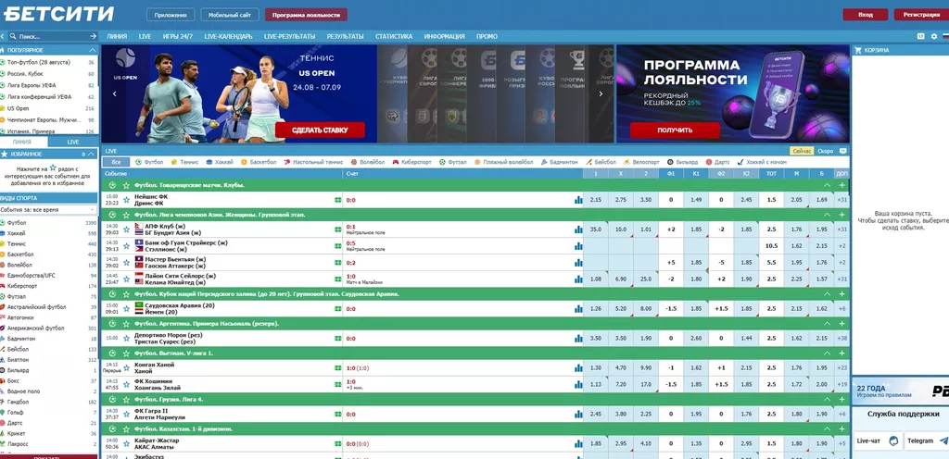Click the Избранное star icon in sidebar
This screenshot has height=459, width=949.
click(x=5, y=154)
